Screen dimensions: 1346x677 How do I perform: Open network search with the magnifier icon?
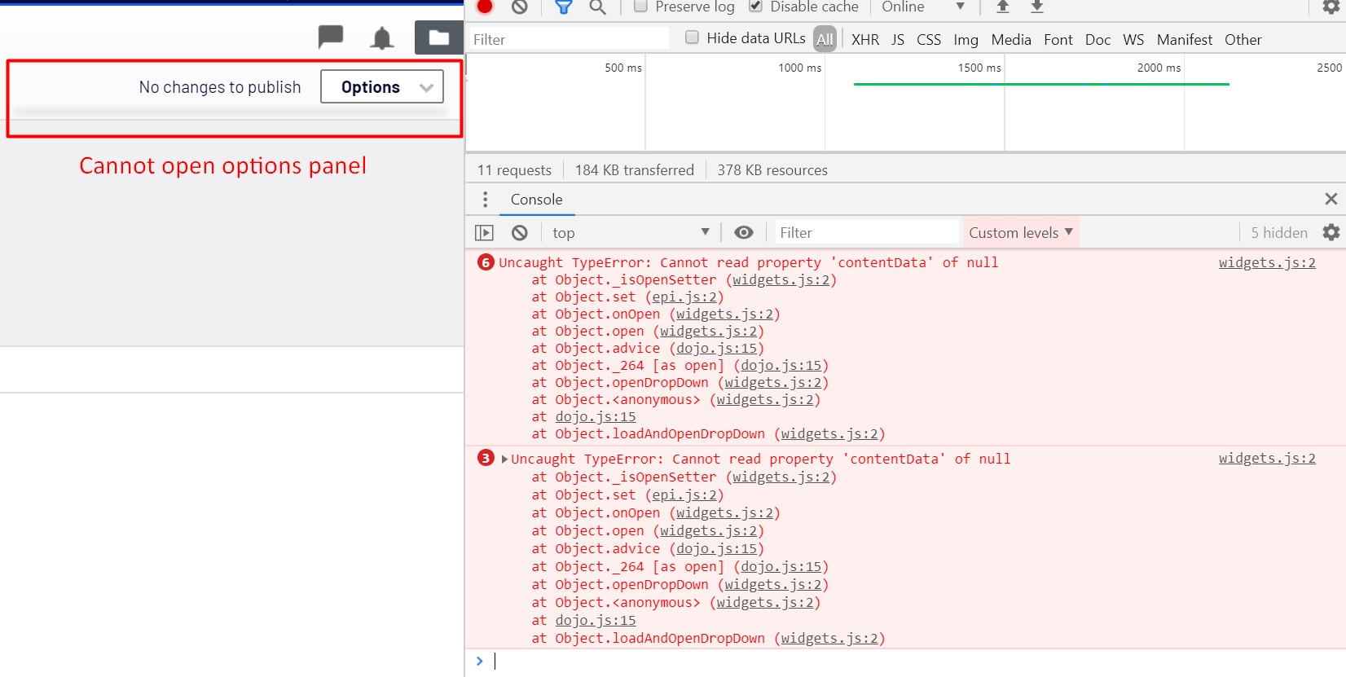(598, 7)
